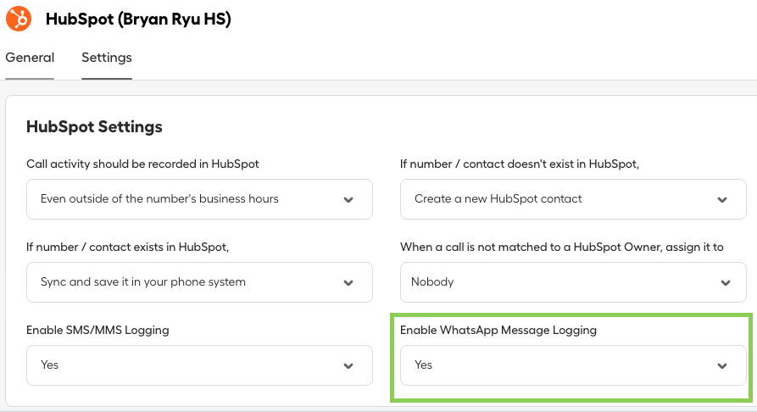
Task: Open the Settings tab
Action: click(x=107, y=58)
